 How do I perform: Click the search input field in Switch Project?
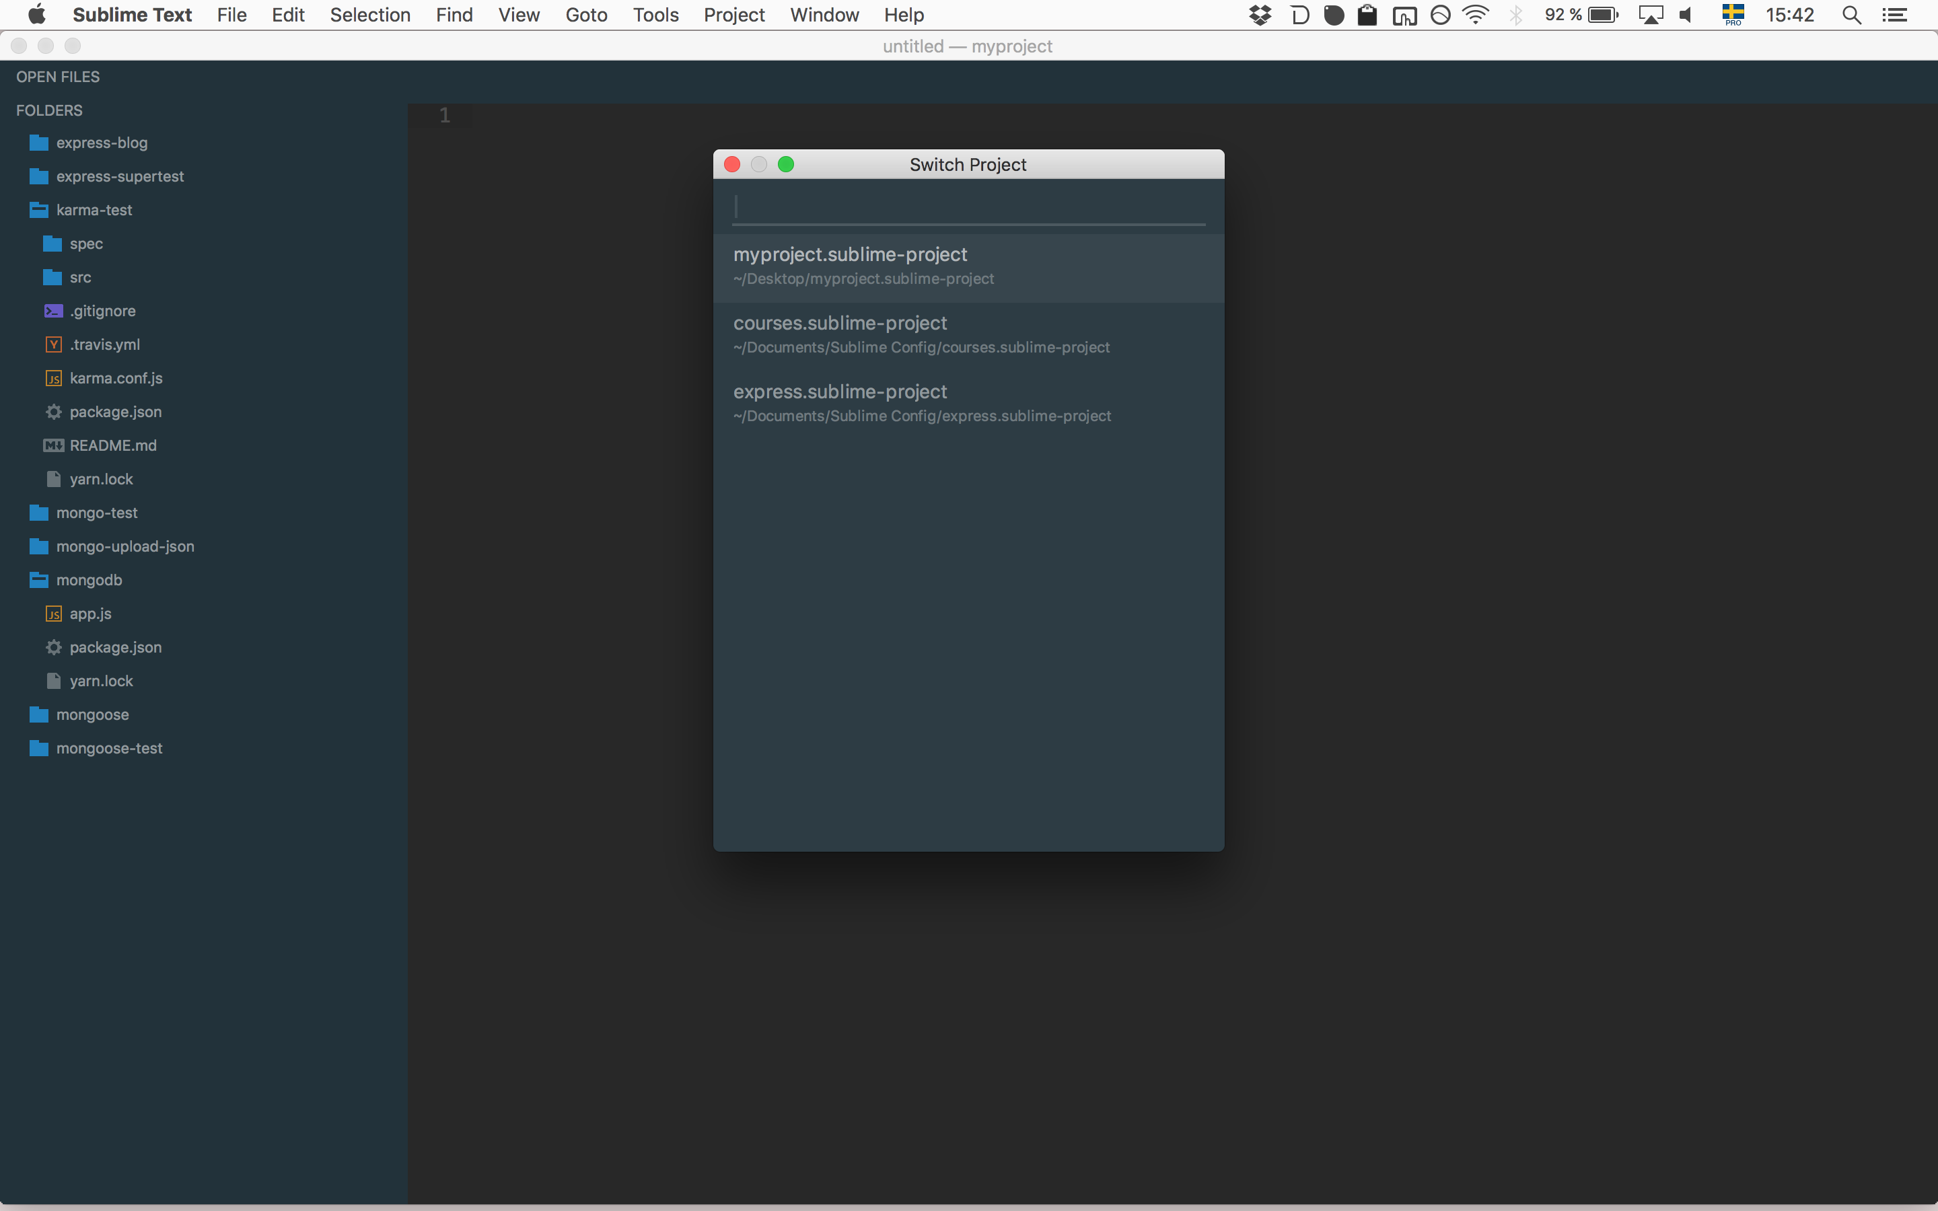tap(968, 205)
